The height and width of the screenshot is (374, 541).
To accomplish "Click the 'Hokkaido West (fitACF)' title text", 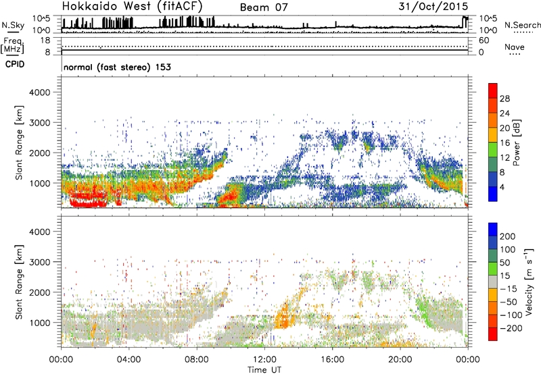I will (x=132, y=6).
